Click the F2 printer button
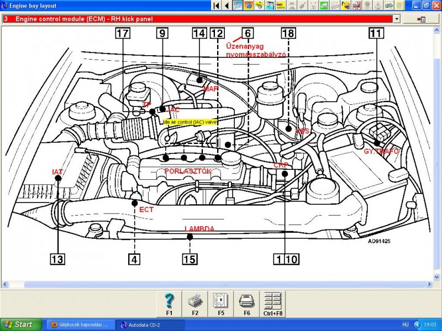The image size is (442, 331). (195, 304)
